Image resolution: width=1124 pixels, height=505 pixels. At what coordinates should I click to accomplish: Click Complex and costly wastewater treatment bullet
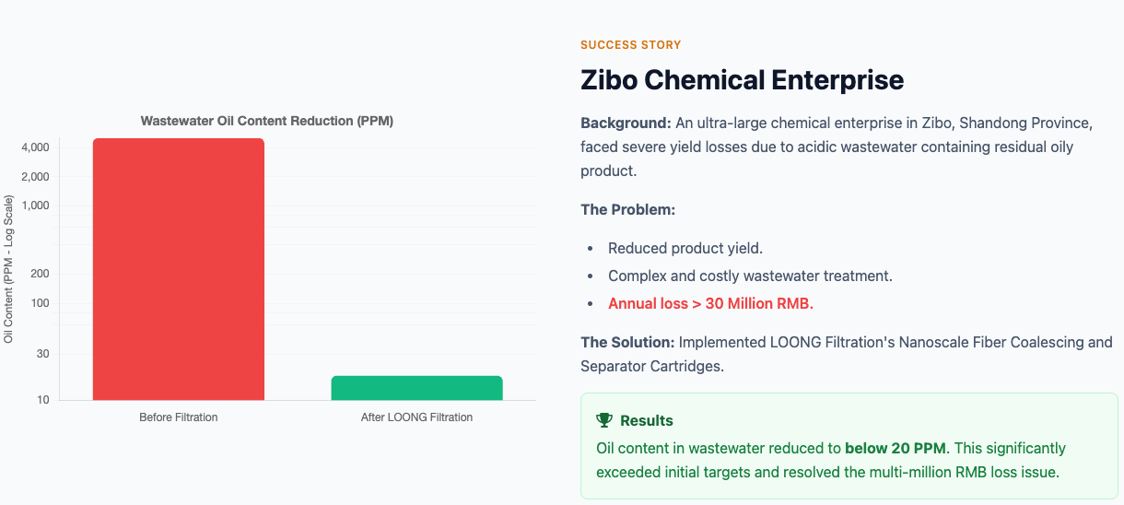tap(750, 276)
